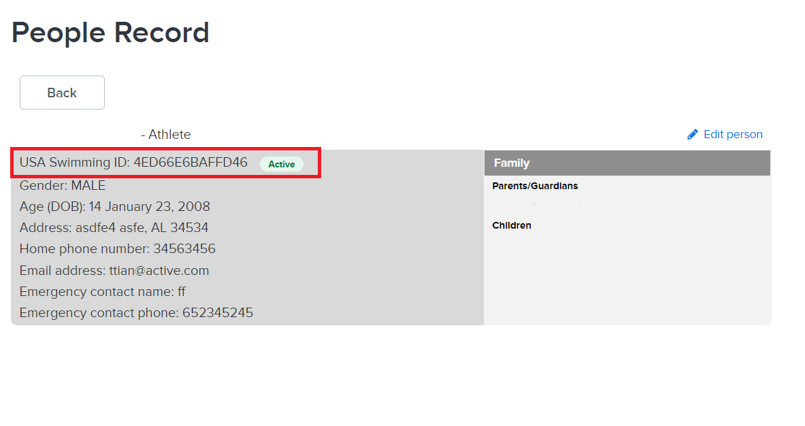Click the Children section label
Screen dimensions: 805x426
pos(512,225)
